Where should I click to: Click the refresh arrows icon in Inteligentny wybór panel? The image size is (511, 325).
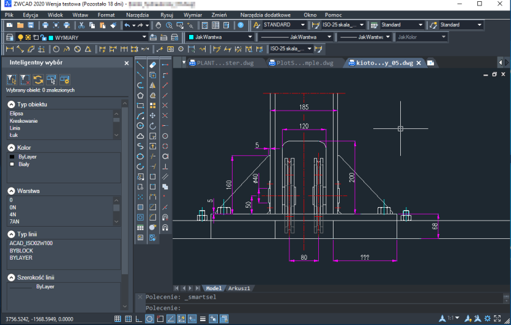point(38,79)
